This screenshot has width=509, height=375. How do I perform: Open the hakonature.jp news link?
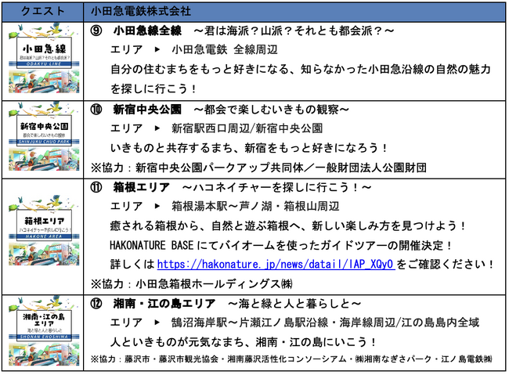tap(276, 265)
